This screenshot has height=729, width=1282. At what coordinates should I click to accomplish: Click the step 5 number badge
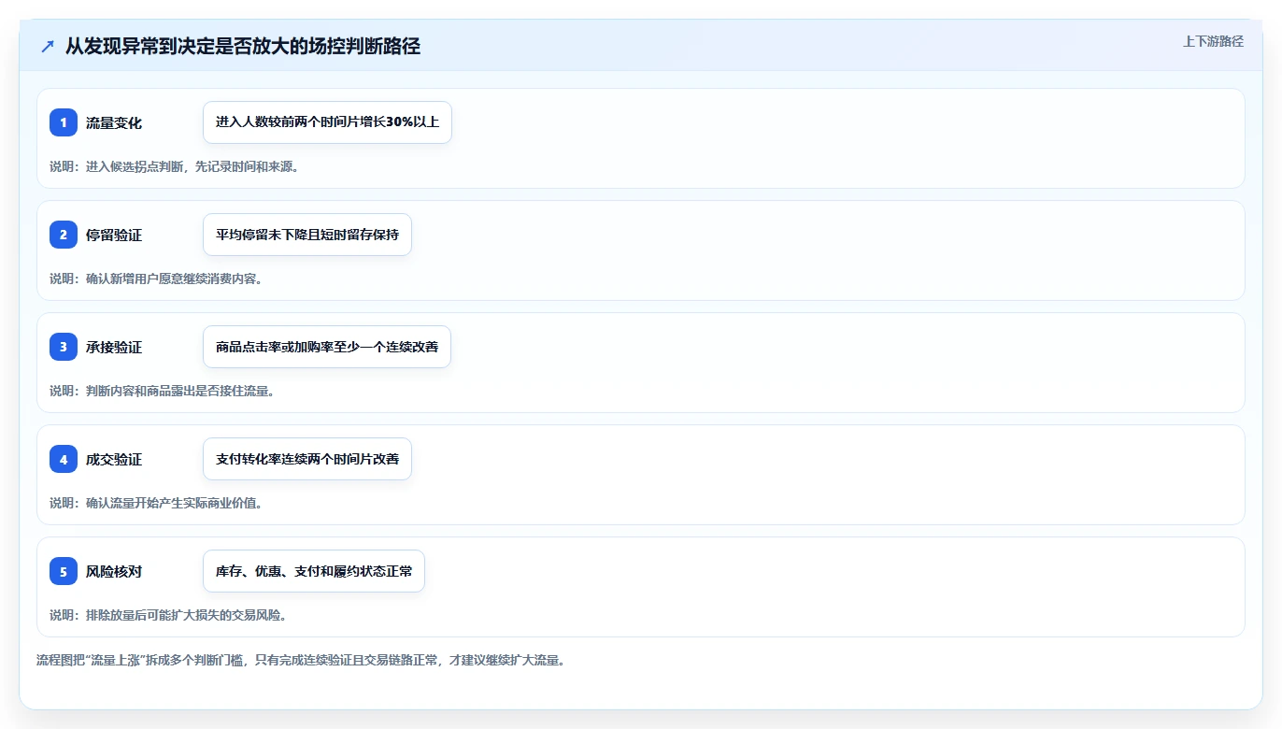pos(64,571)
